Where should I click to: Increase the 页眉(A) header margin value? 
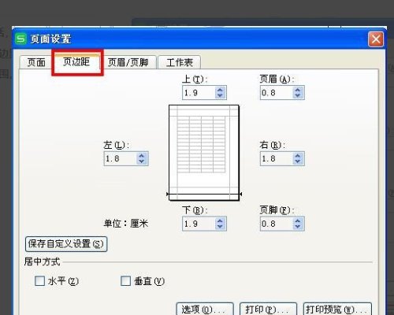(298, 90)
